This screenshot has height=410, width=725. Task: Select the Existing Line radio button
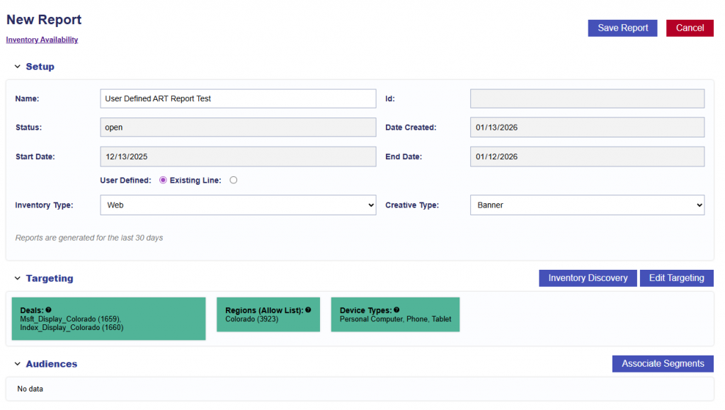[234, 181]
